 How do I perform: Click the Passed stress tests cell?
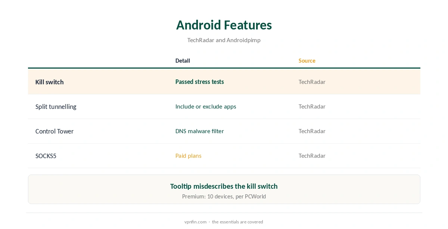(200, 82)
